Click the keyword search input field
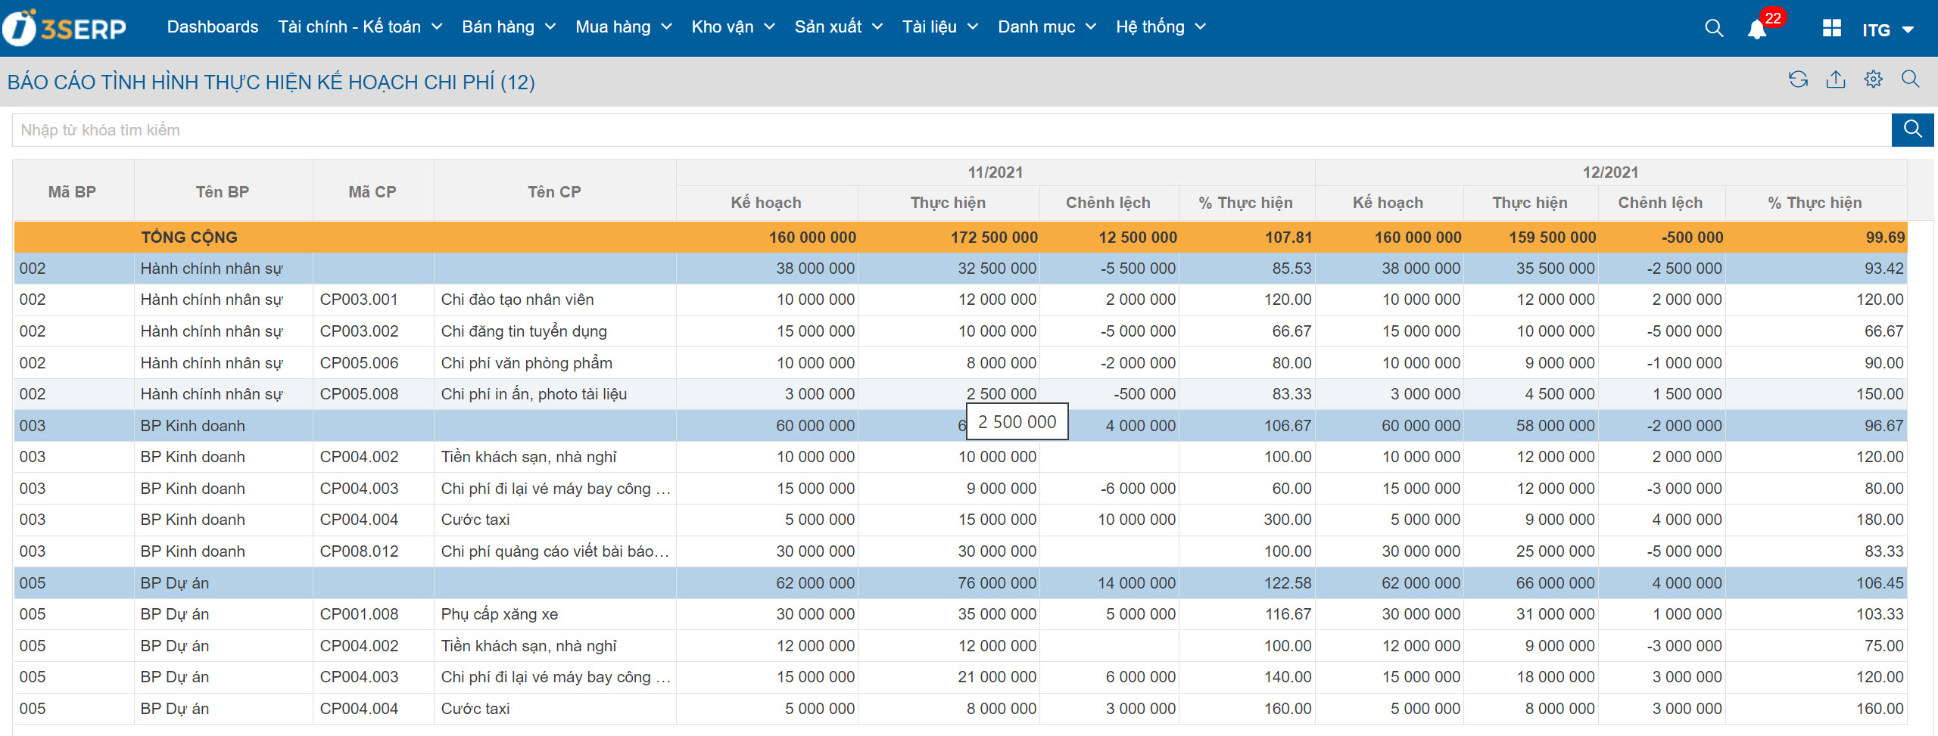Viewport: 1938px width, 736px height. point(951,130)
